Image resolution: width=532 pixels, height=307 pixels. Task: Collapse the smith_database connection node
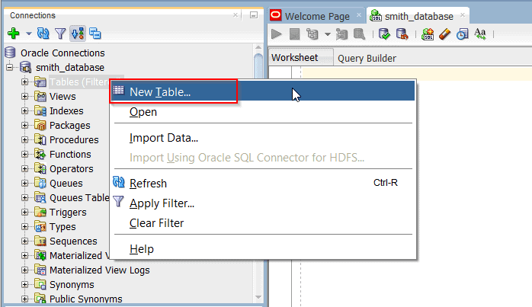9,67
